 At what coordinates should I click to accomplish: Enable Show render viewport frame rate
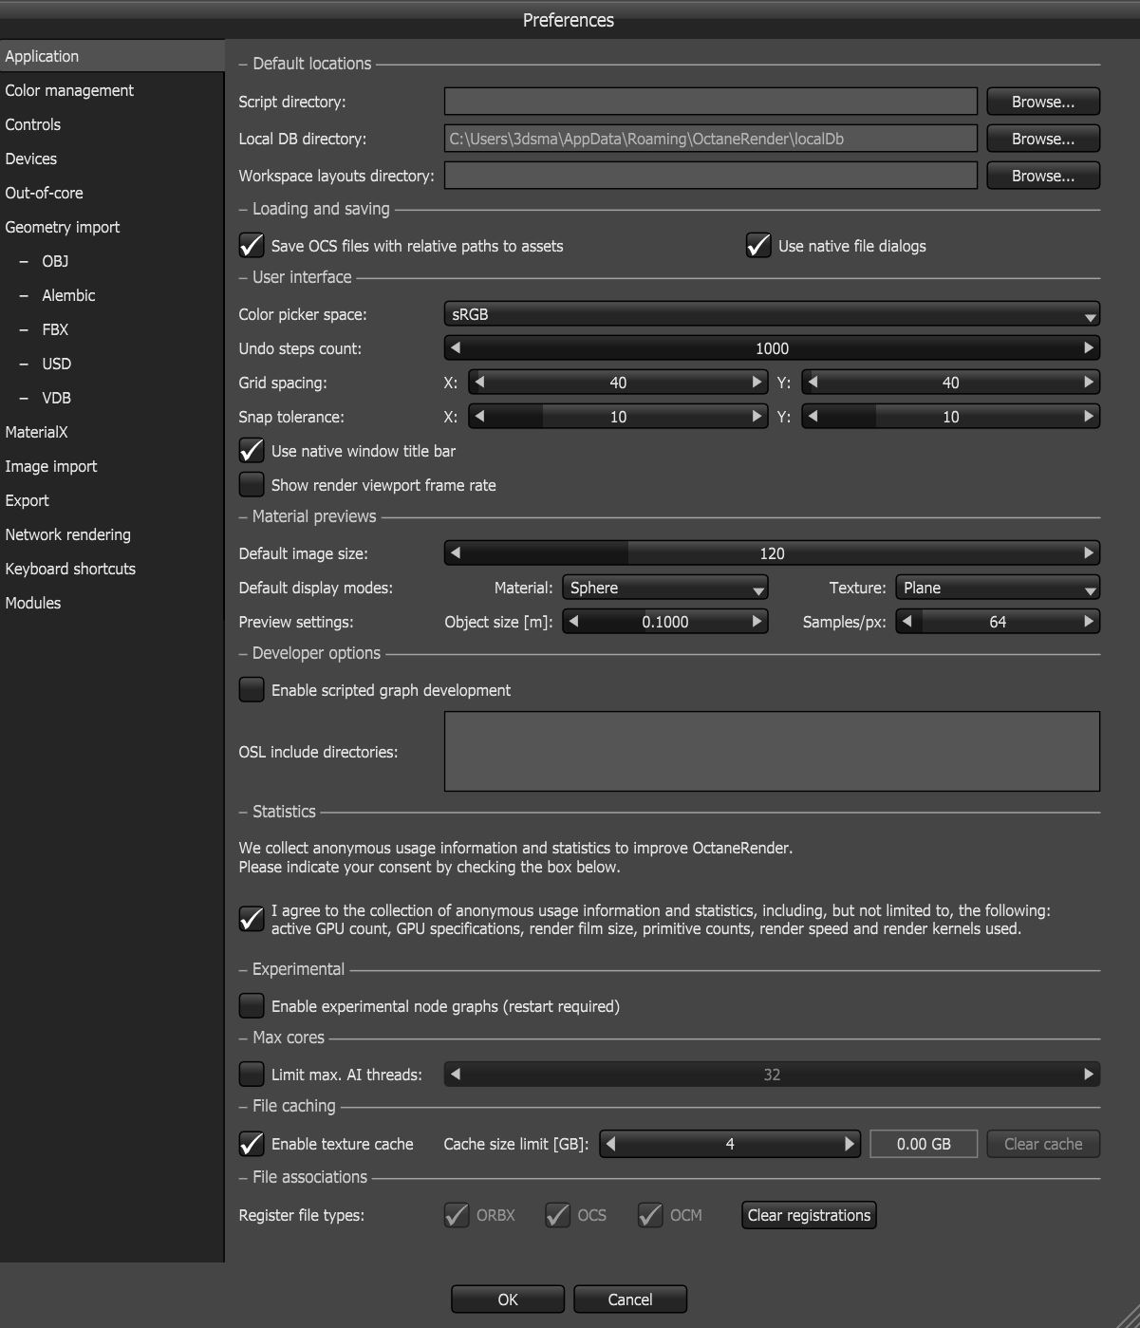(252, 485)
